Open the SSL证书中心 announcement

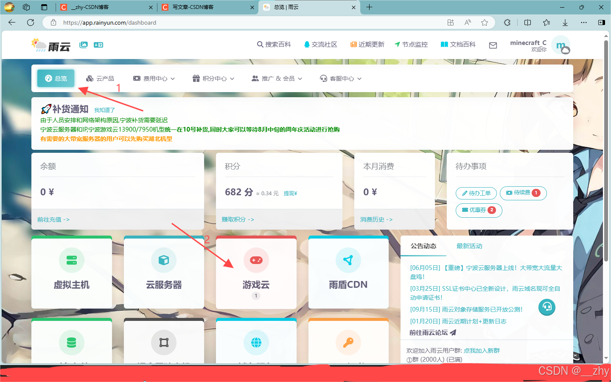[x=485, y=293]
